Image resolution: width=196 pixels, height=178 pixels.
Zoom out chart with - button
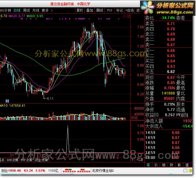[x=137, y=160]
